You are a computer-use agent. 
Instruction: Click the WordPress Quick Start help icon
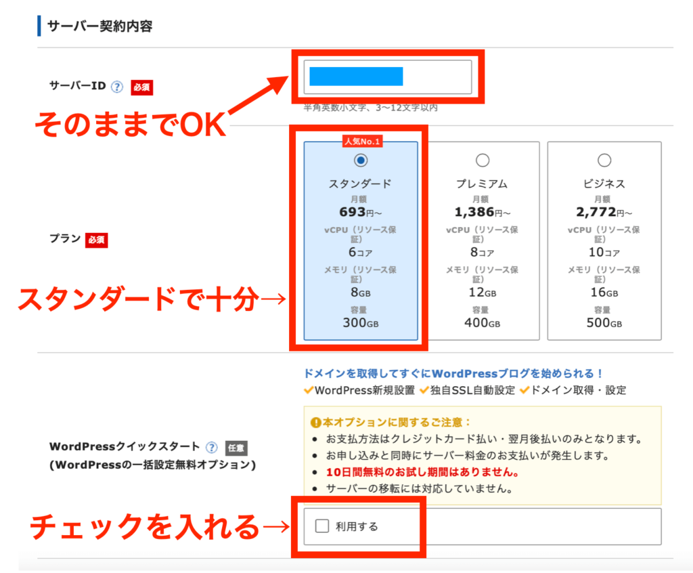212,447
